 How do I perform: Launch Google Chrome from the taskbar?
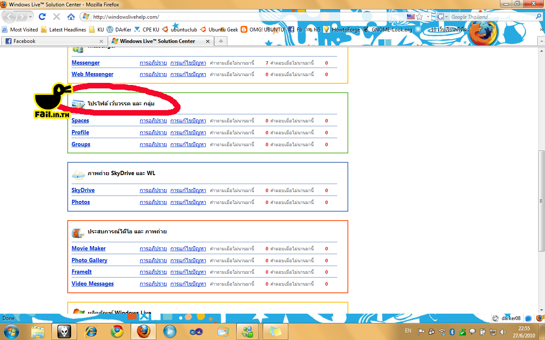tap(117, 331)
